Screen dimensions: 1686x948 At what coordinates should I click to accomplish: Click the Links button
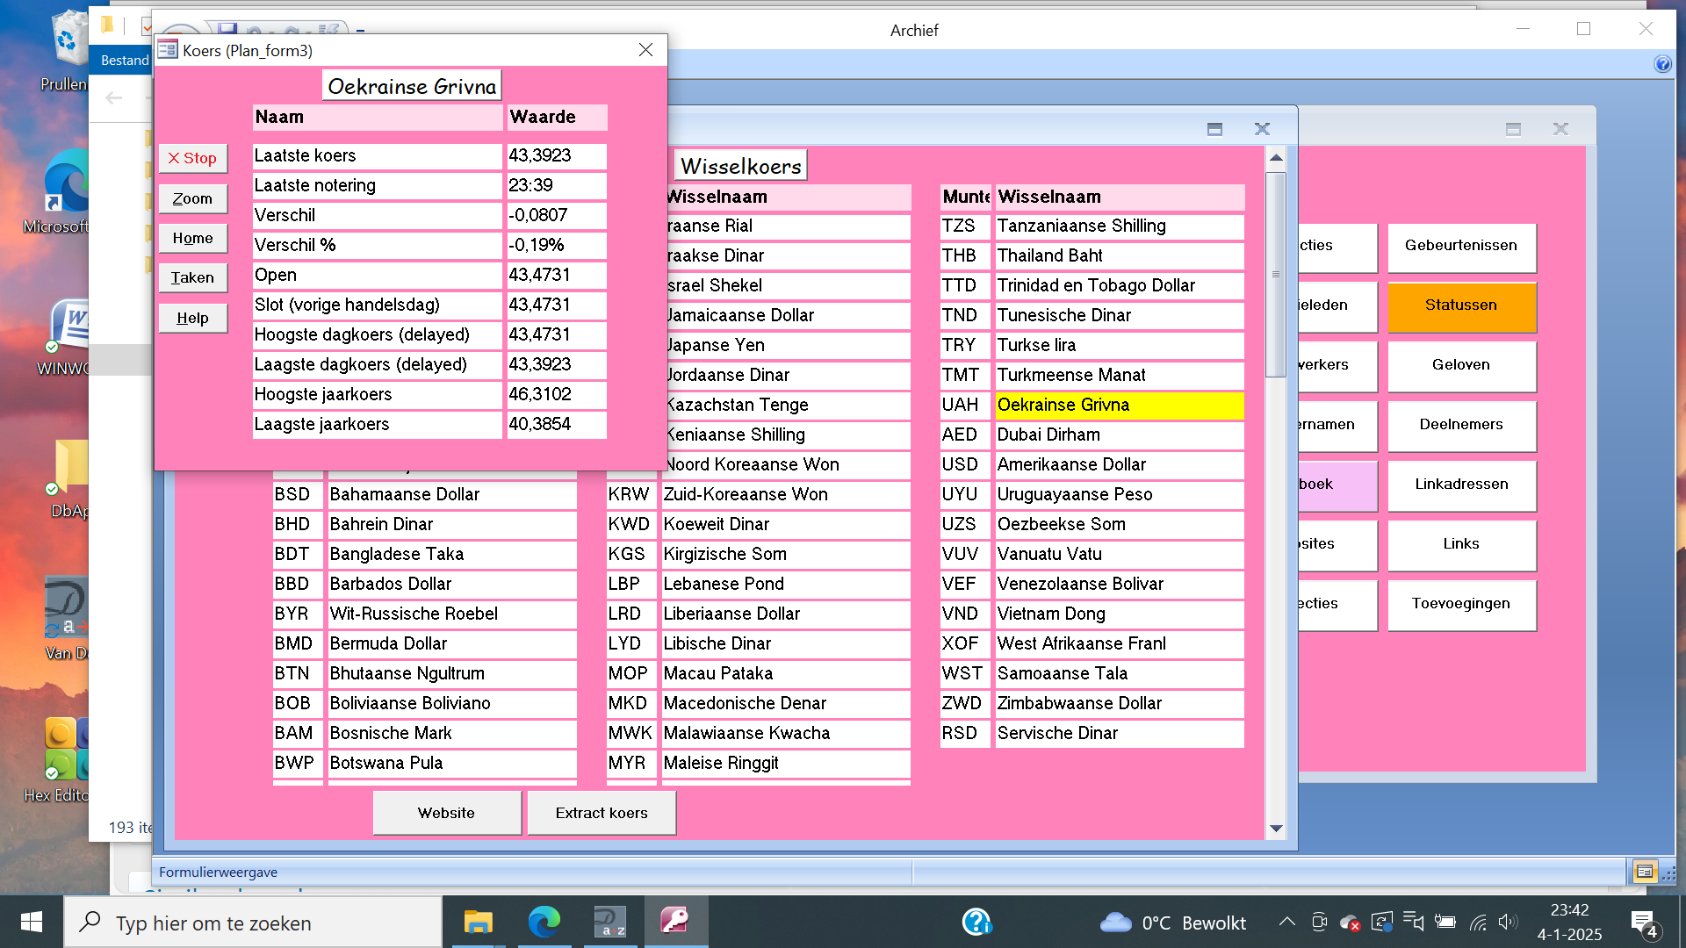[1461, 545]
